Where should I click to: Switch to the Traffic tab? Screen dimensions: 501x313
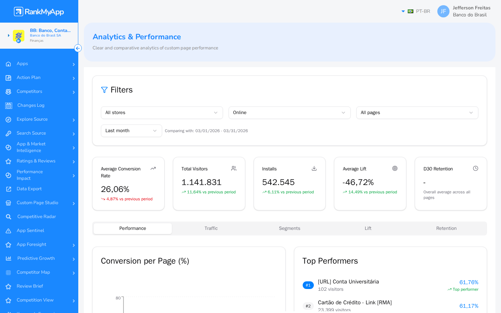click(211, 228)
